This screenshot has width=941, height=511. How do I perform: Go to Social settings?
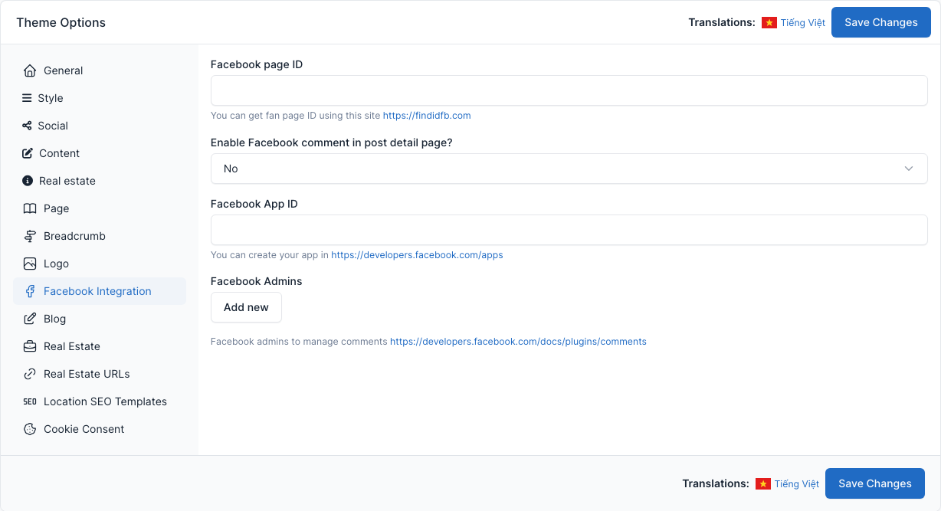100,126
